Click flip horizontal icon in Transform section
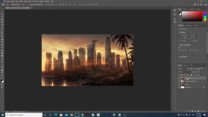 point(194,41)
